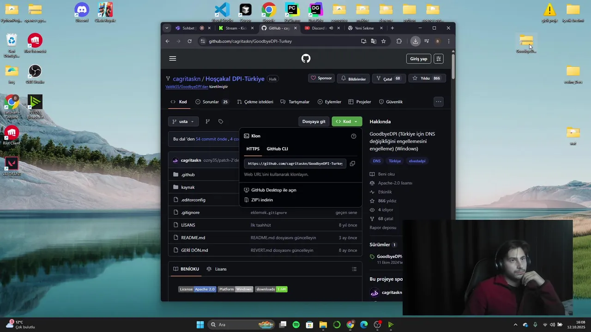
Task: Open the Etkinlik activity link
Action: point(385,192)
